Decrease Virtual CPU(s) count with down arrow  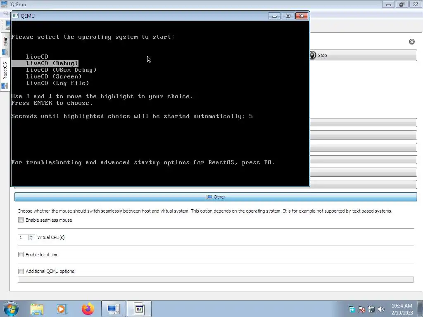coord(31,239)
